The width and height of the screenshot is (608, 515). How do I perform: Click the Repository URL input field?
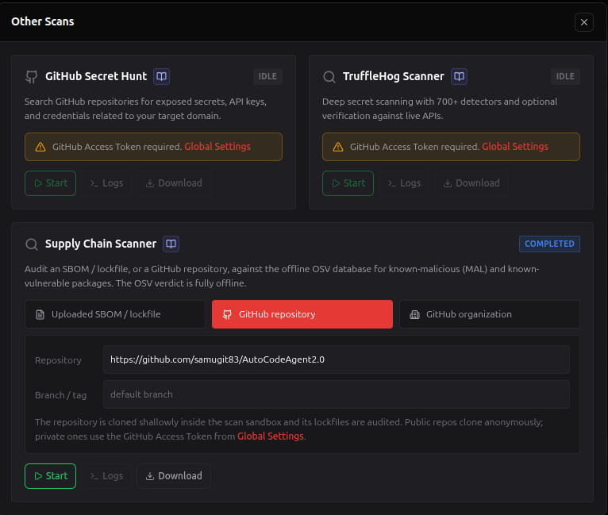[337, 359]
